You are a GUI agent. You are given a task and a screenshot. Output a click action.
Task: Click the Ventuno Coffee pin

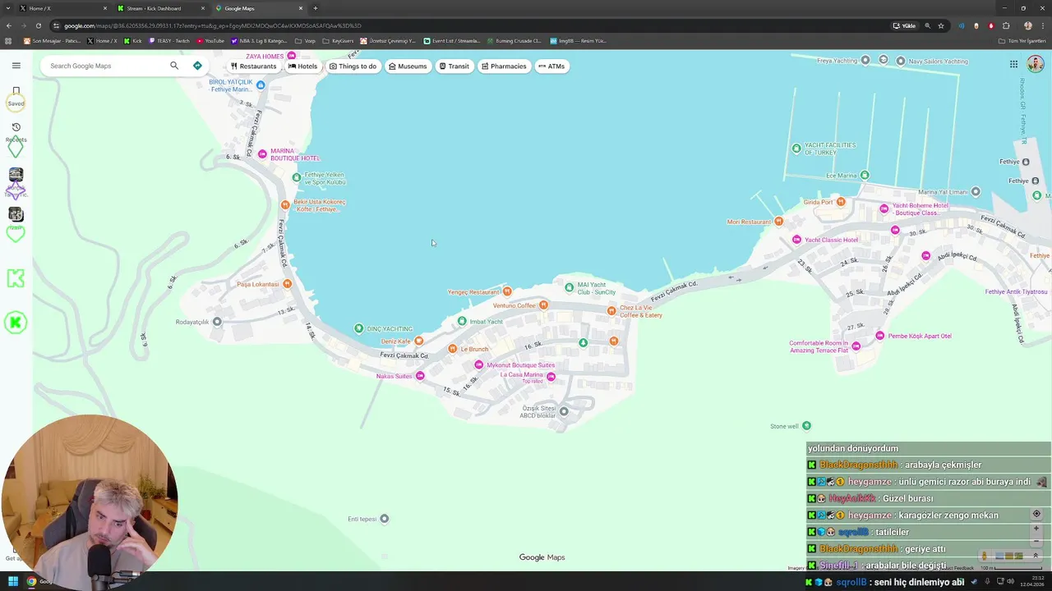point(543,305)
